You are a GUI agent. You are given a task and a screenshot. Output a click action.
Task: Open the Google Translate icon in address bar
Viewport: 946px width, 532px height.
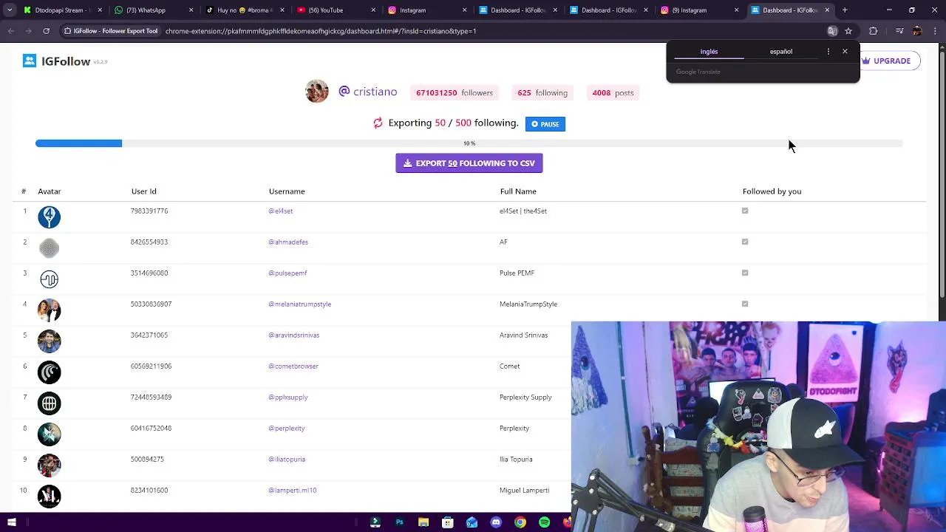click(832, 31)
